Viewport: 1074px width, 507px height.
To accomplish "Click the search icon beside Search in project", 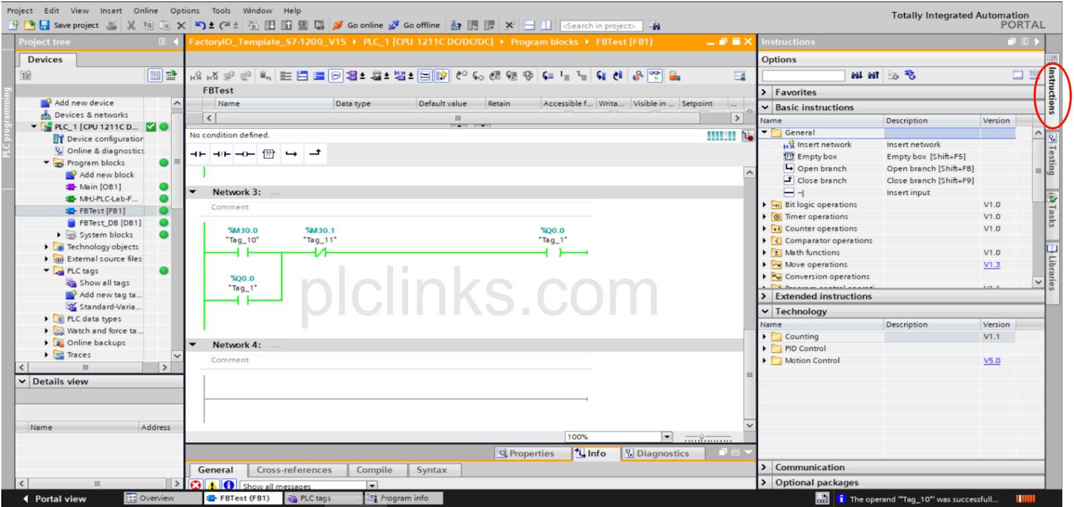I will pos(655,26).
